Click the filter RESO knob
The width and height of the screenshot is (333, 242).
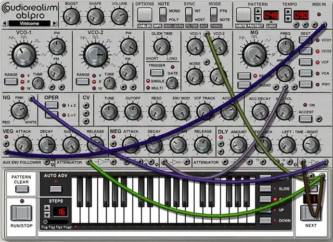[157, 111]
